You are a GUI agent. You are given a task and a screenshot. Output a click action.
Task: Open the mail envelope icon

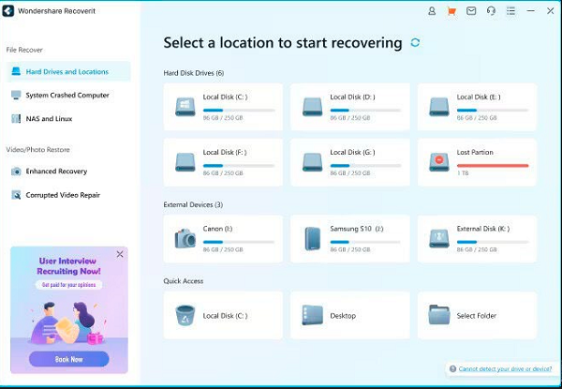pyautogui.click(x=471, y=11)
